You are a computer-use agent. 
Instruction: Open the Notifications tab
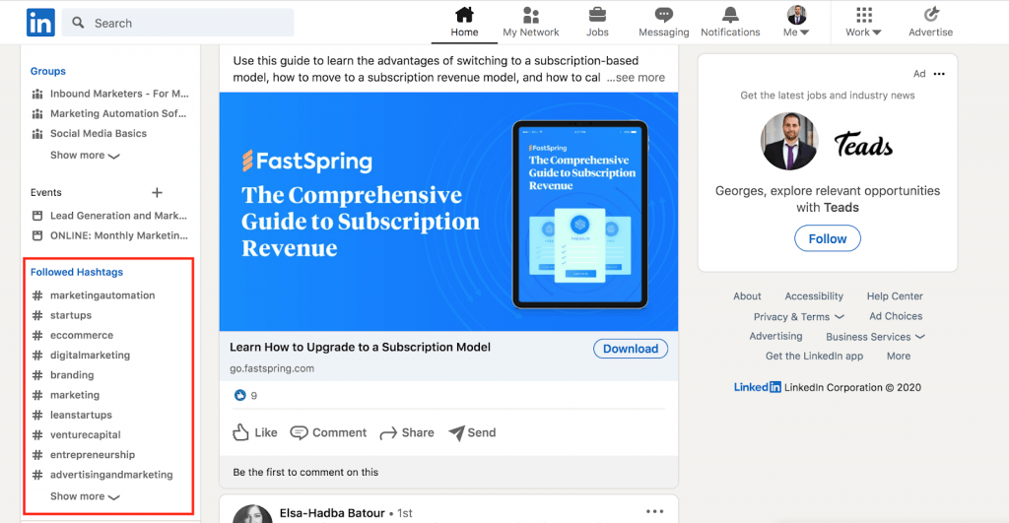pyautogui.click(x=730, y=23)
